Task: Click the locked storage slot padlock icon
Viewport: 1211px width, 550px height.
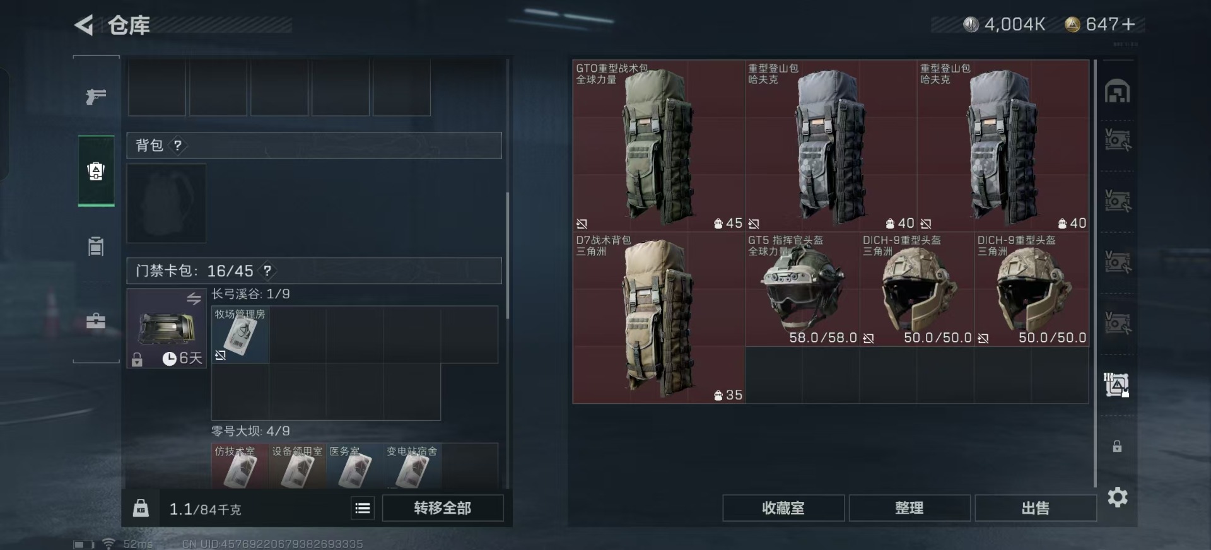Action: [1117, 447]
